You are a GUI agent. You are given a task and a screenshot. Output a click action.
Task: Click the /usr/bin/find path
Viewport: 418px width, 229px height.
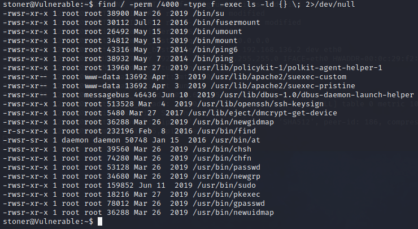coord(218,131)
